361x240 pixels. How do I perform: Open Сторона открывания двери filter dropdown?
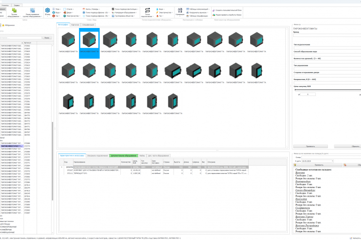(327, 75)
